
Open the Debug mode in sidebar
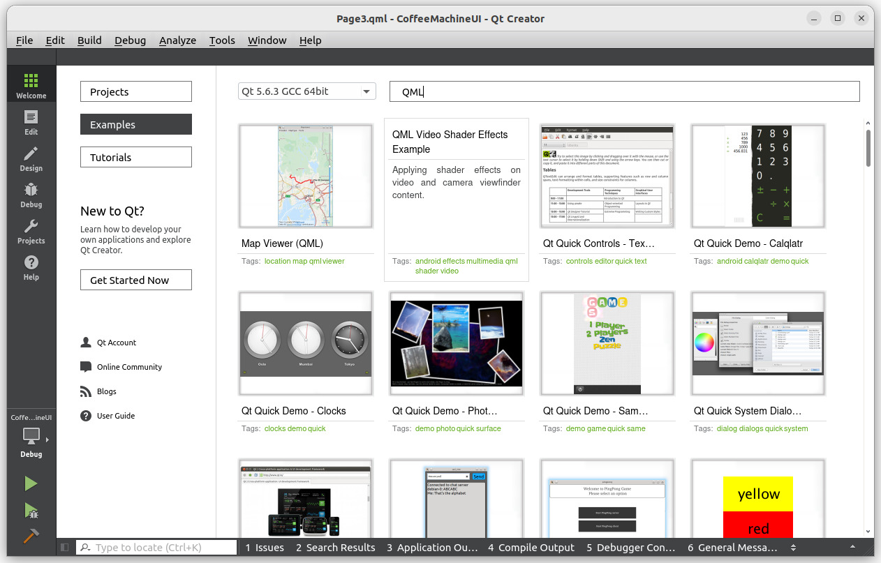[x=31, y=195]
